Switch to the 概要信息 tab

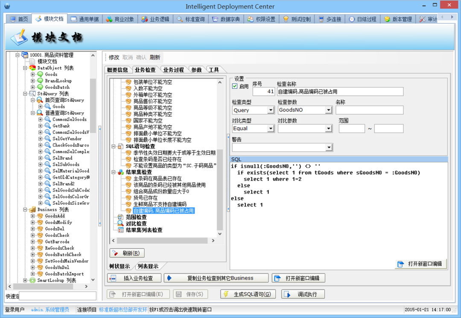(x=117, y=70)
